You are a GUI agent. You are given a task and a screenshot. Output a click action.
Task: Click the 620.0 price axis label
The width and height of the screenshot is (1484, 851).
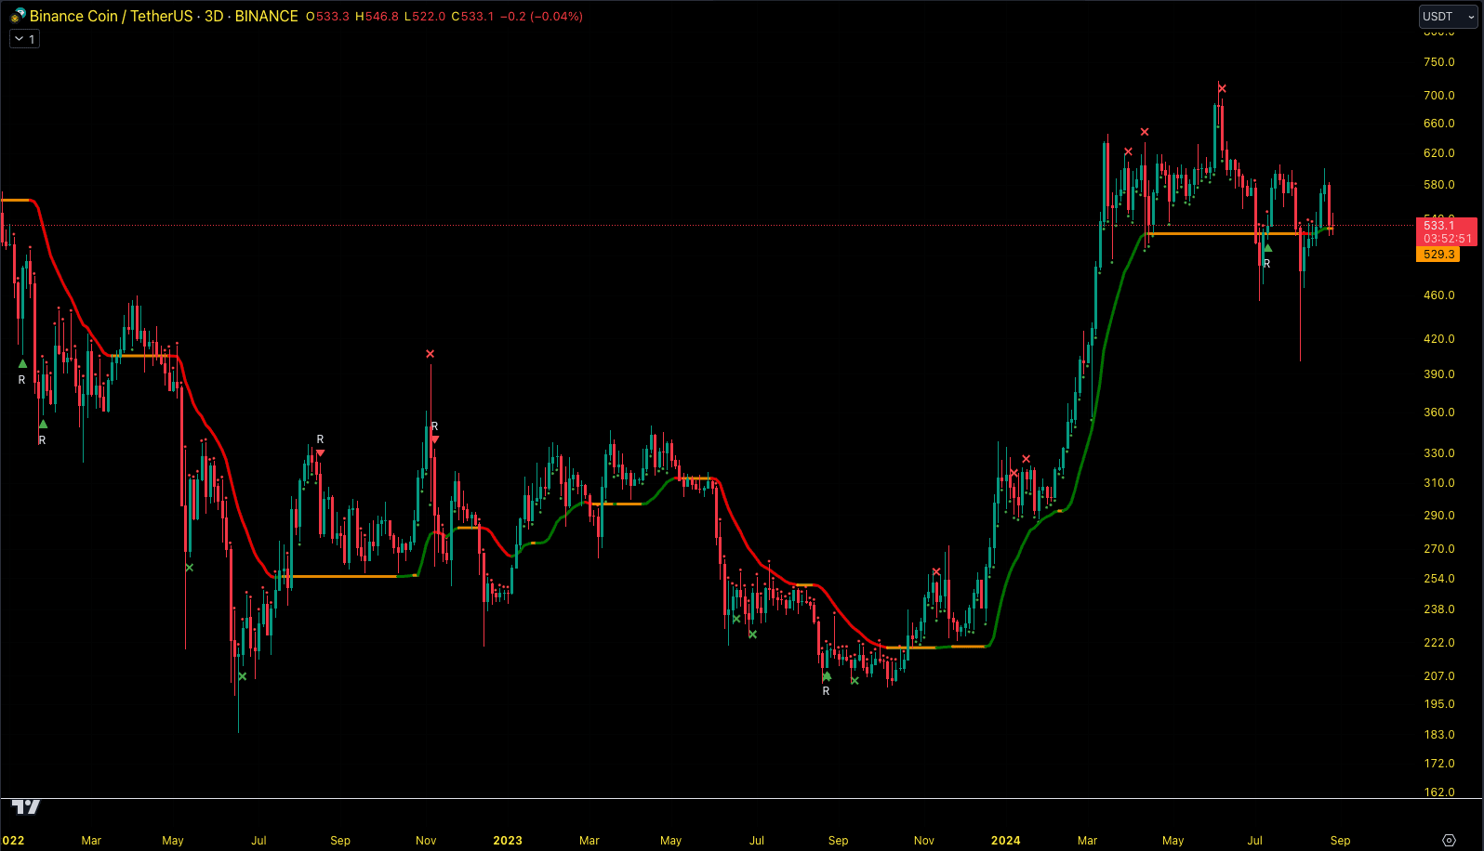click(x=1438, y=153)
